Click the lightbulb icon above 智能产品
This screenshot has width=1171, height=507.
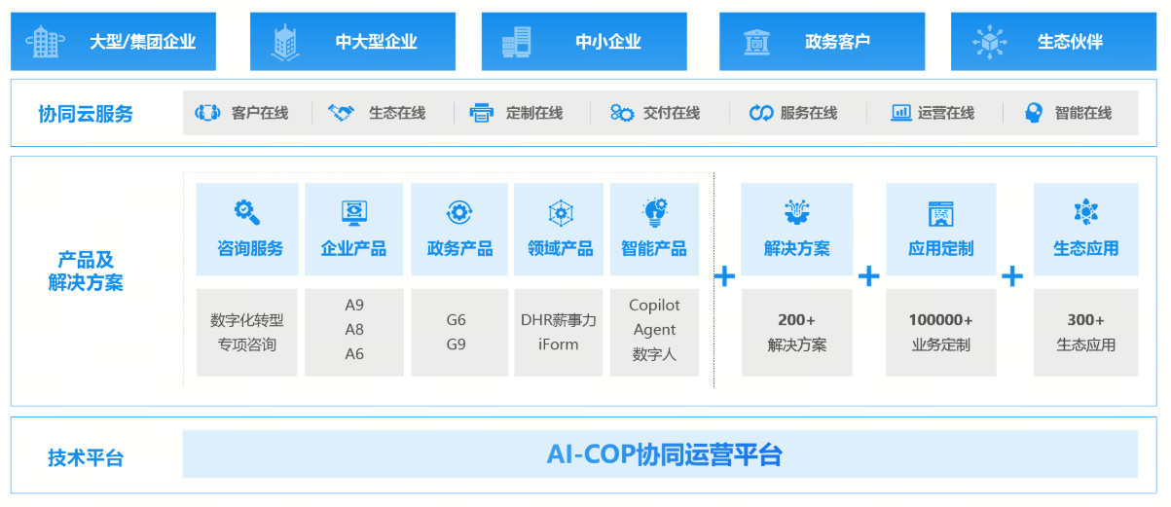pos(654,211)
